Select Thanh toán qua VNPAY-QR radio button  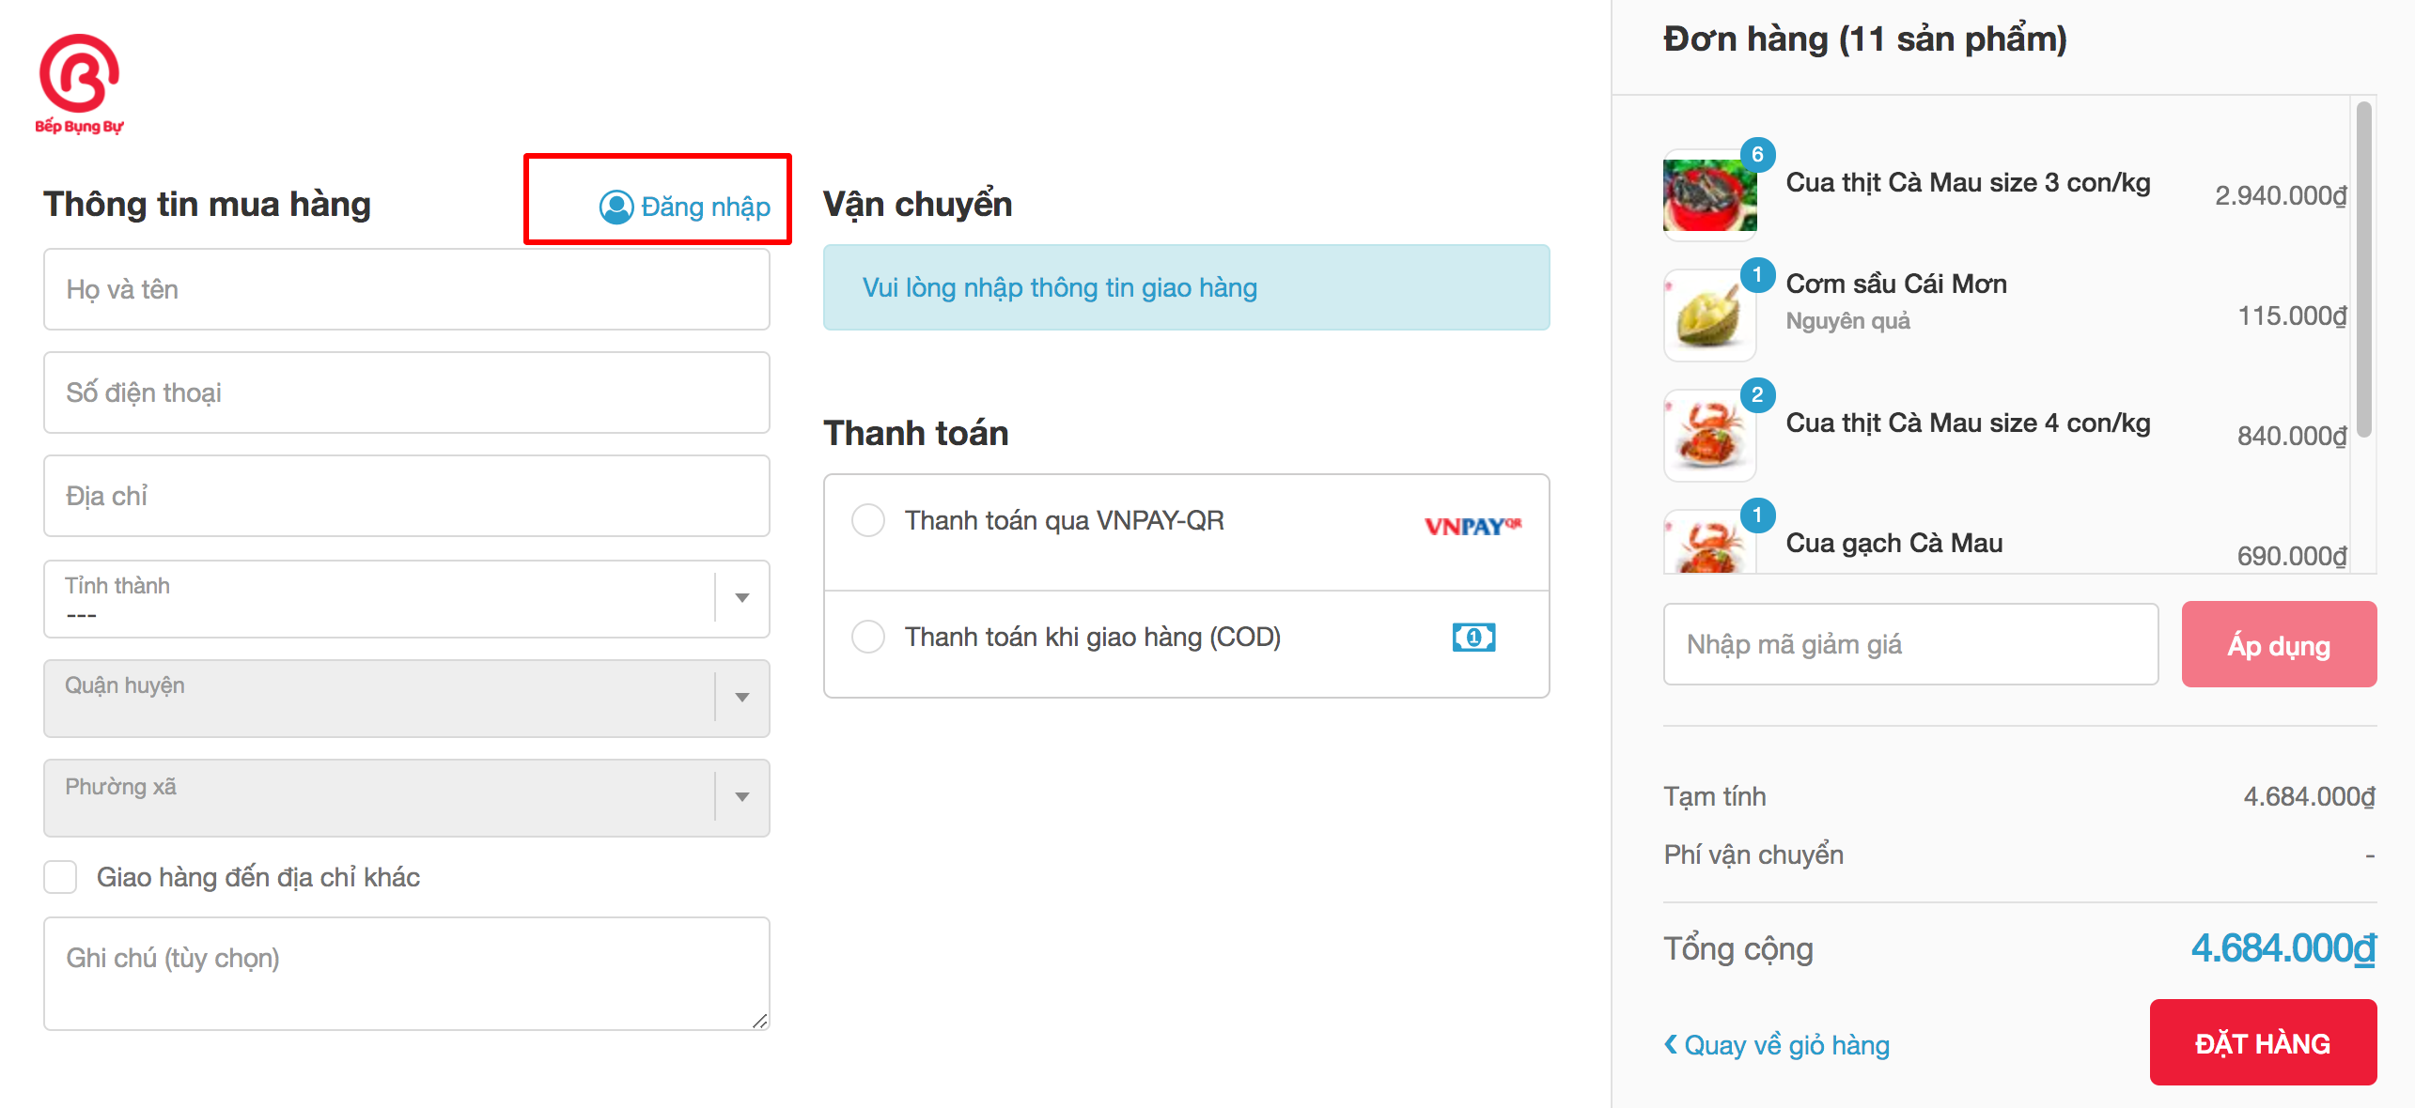pos(868,520)
